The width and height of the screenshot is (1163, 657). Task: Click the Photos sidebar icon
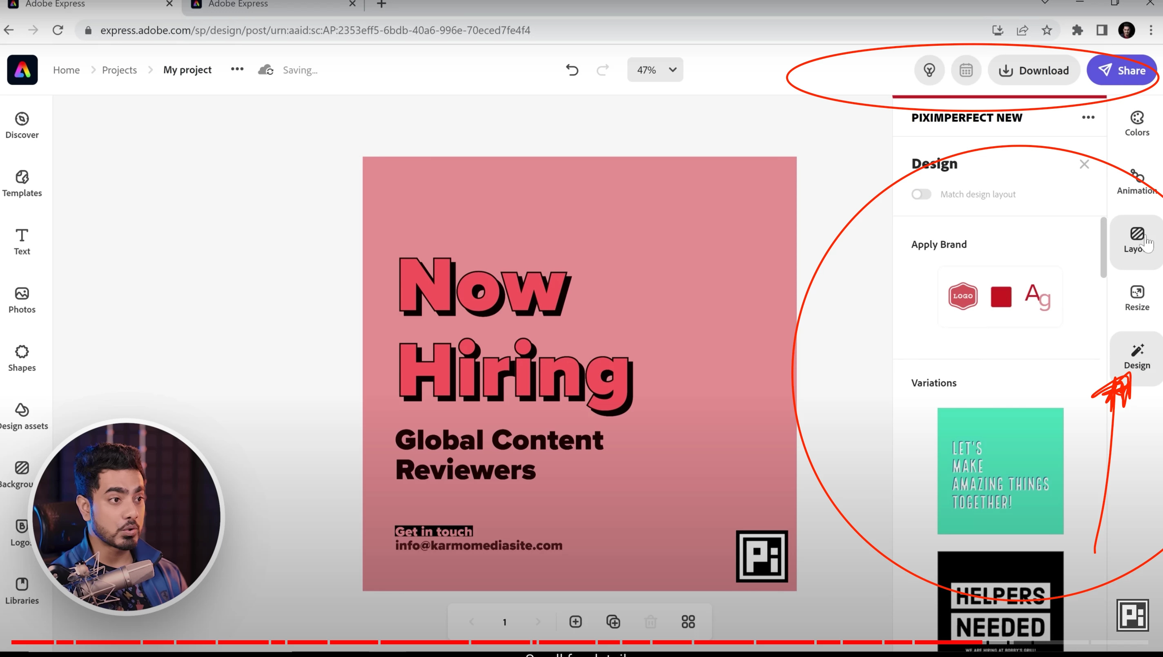pyautogui.click(x=22, y=299)
